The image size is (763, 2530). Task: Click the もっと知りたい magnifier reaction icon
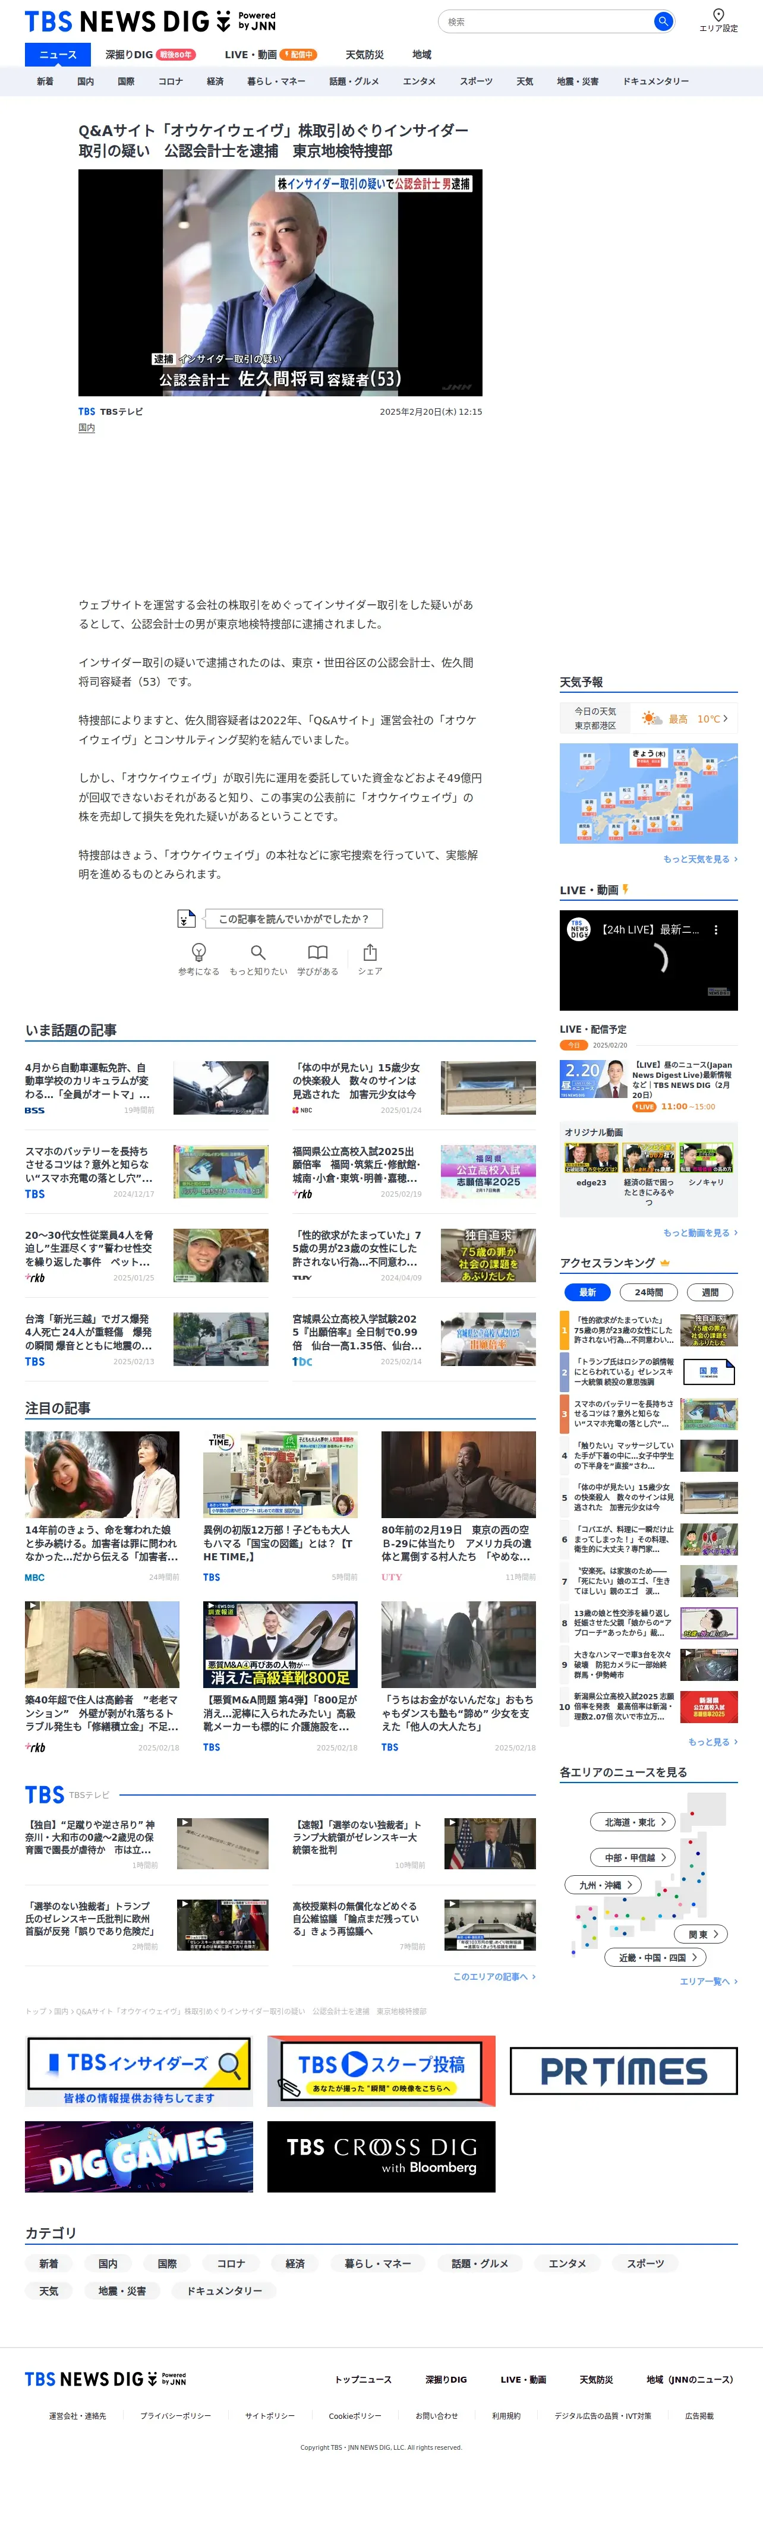[258, 952]
